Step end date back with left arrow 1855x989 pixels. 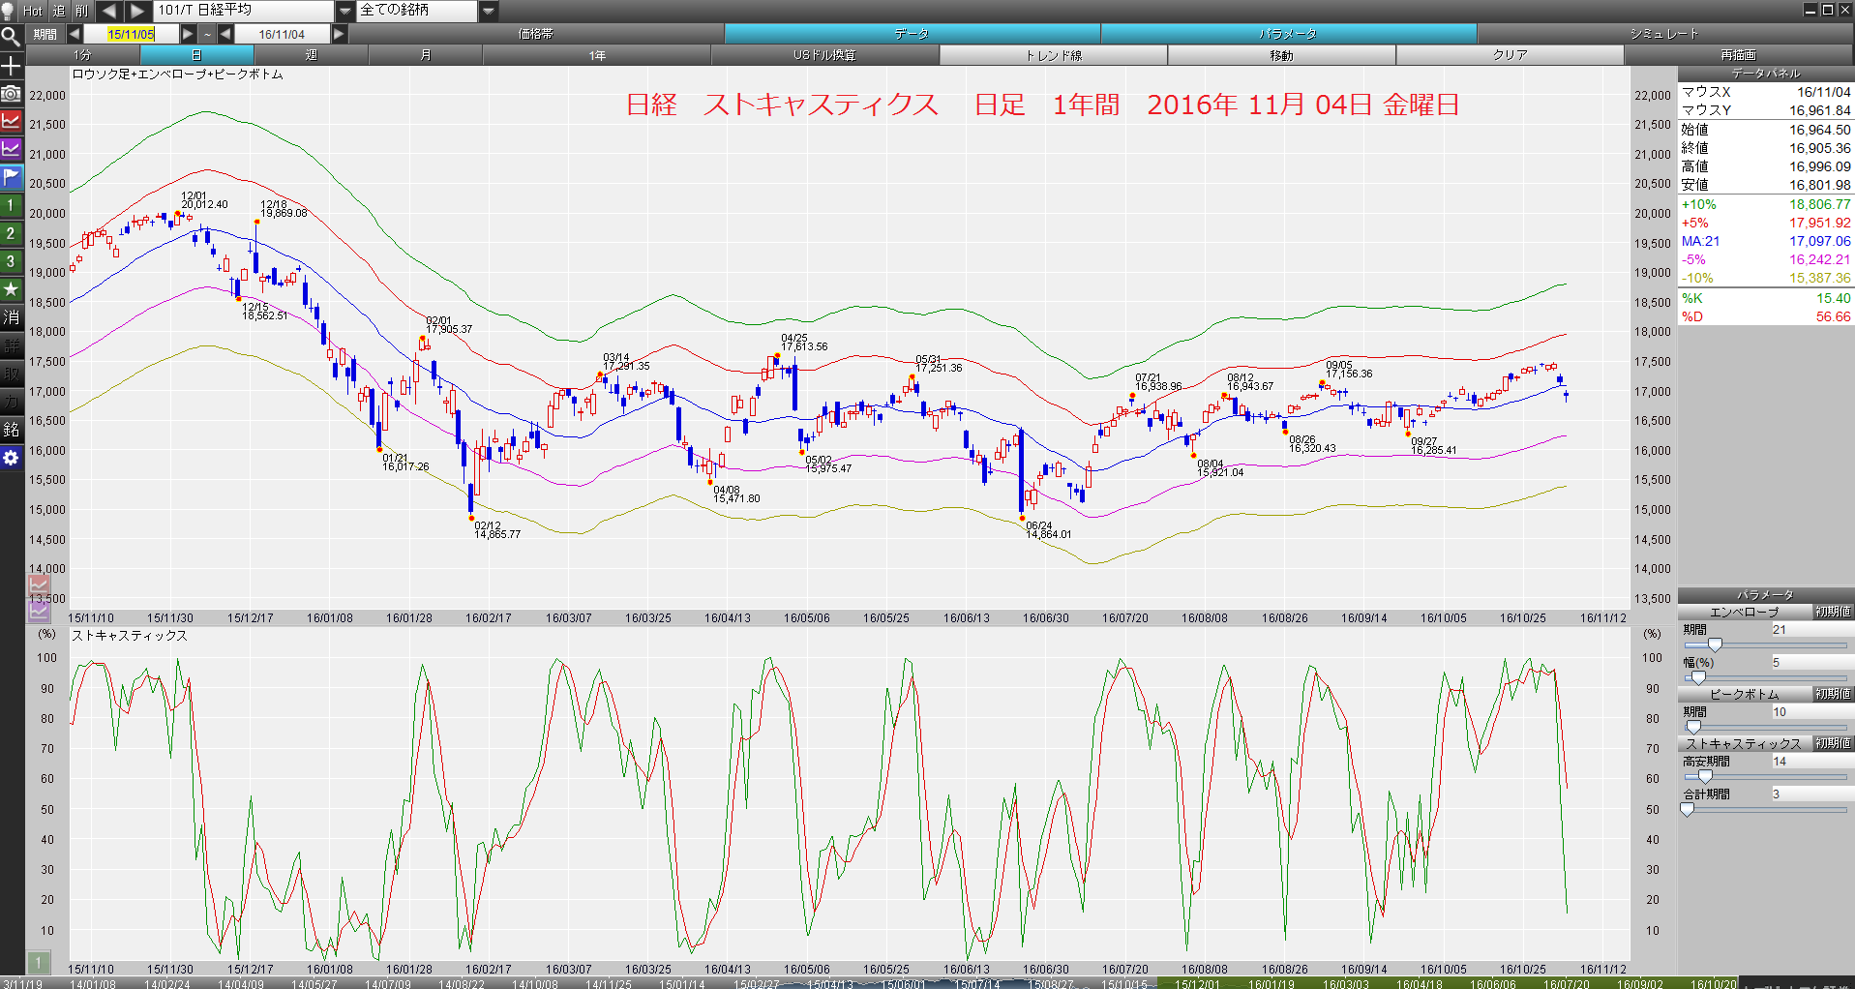click(225, 34)
